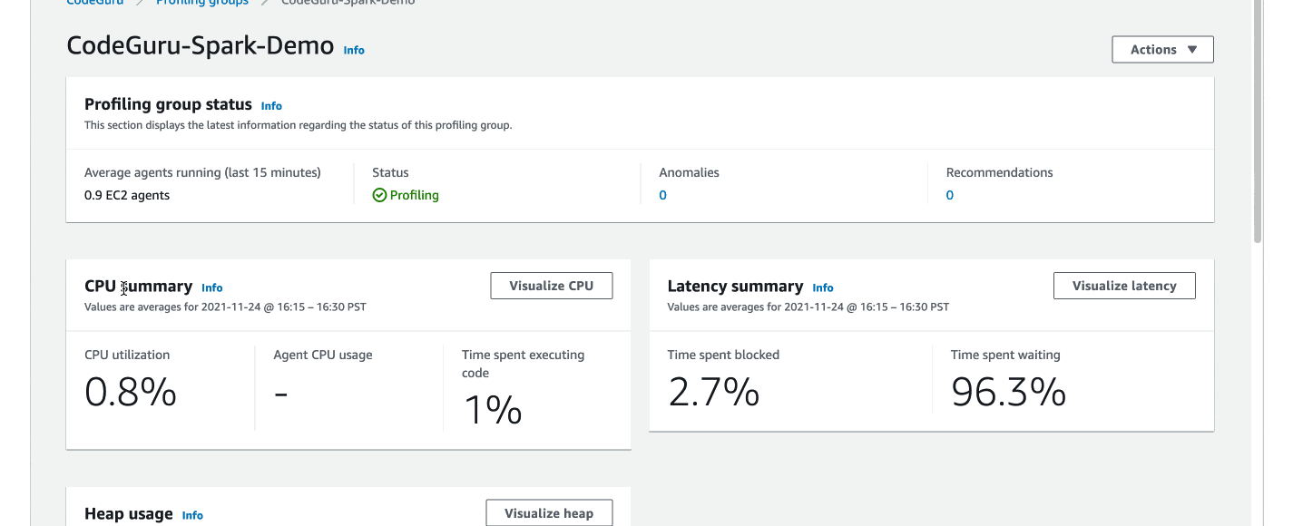Click the CPU summary section heading
Viewport: 1293px width, 526px height.
(139, 286)
